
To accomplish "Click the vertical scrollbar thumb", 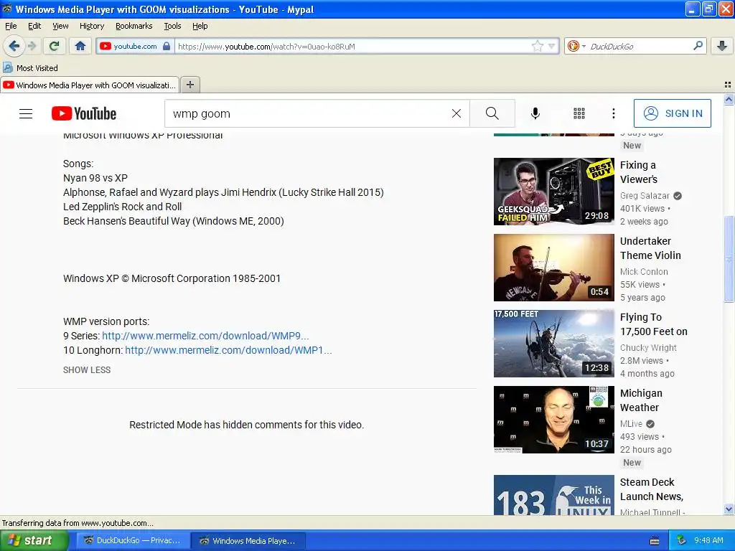I will tap(729, 258).
